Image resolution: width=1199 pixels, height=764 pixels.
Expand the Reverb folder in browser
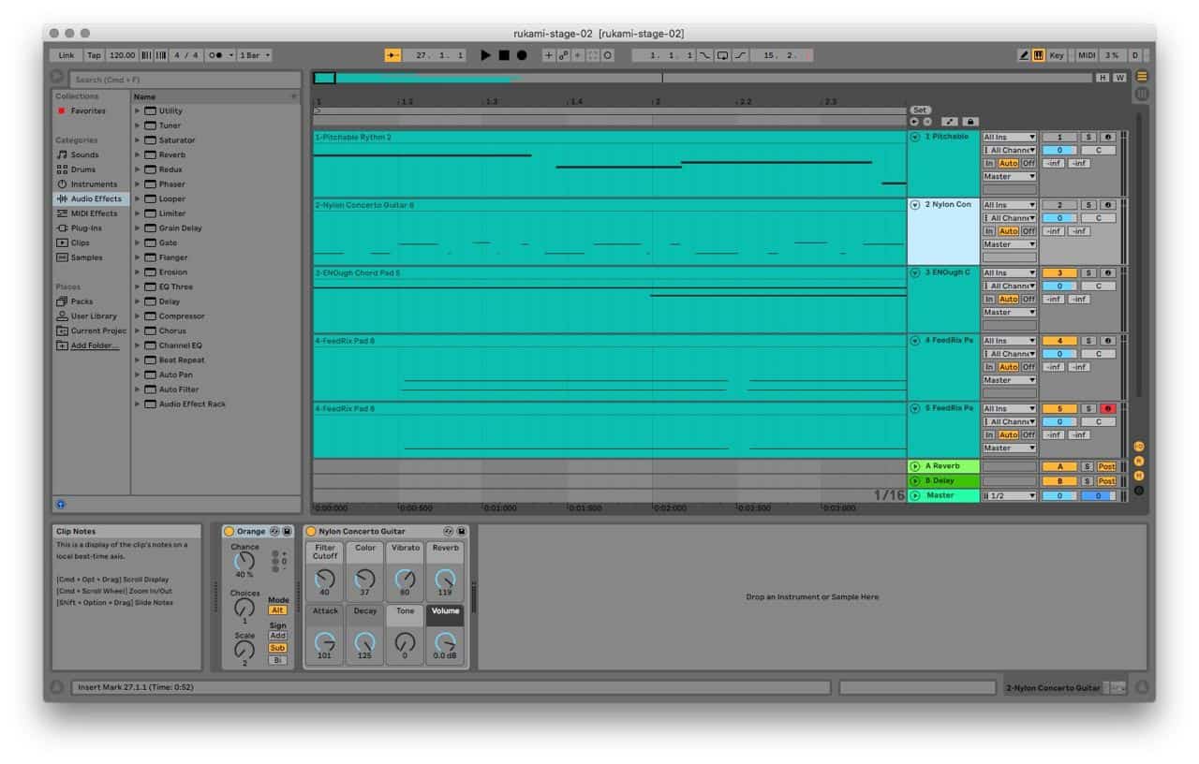[138, 154]
